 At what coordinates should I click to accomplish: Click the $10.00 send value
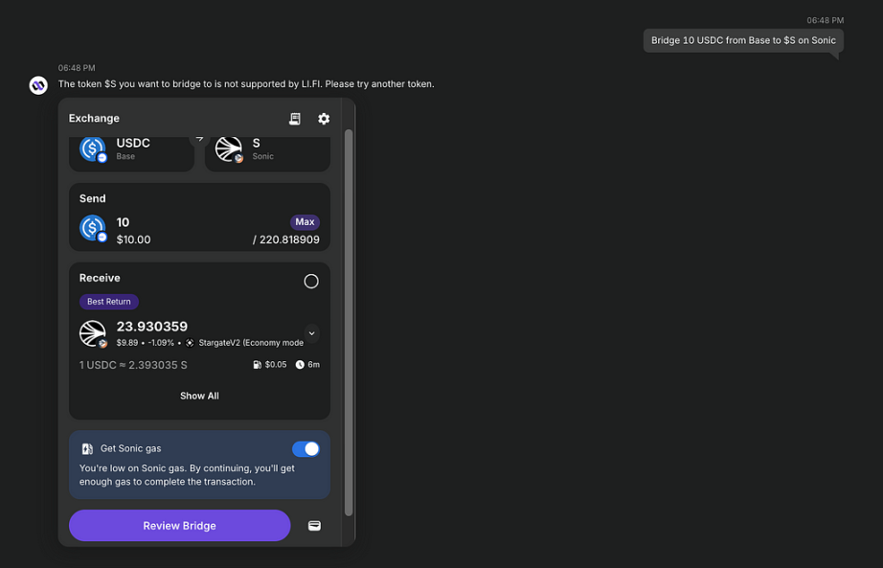tap(133, 239)
